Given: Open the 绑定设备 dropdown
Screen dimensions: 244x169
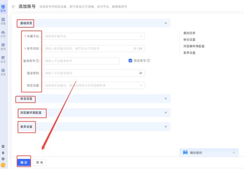Looking at the screenshot, I should click(x=94, y=86).
